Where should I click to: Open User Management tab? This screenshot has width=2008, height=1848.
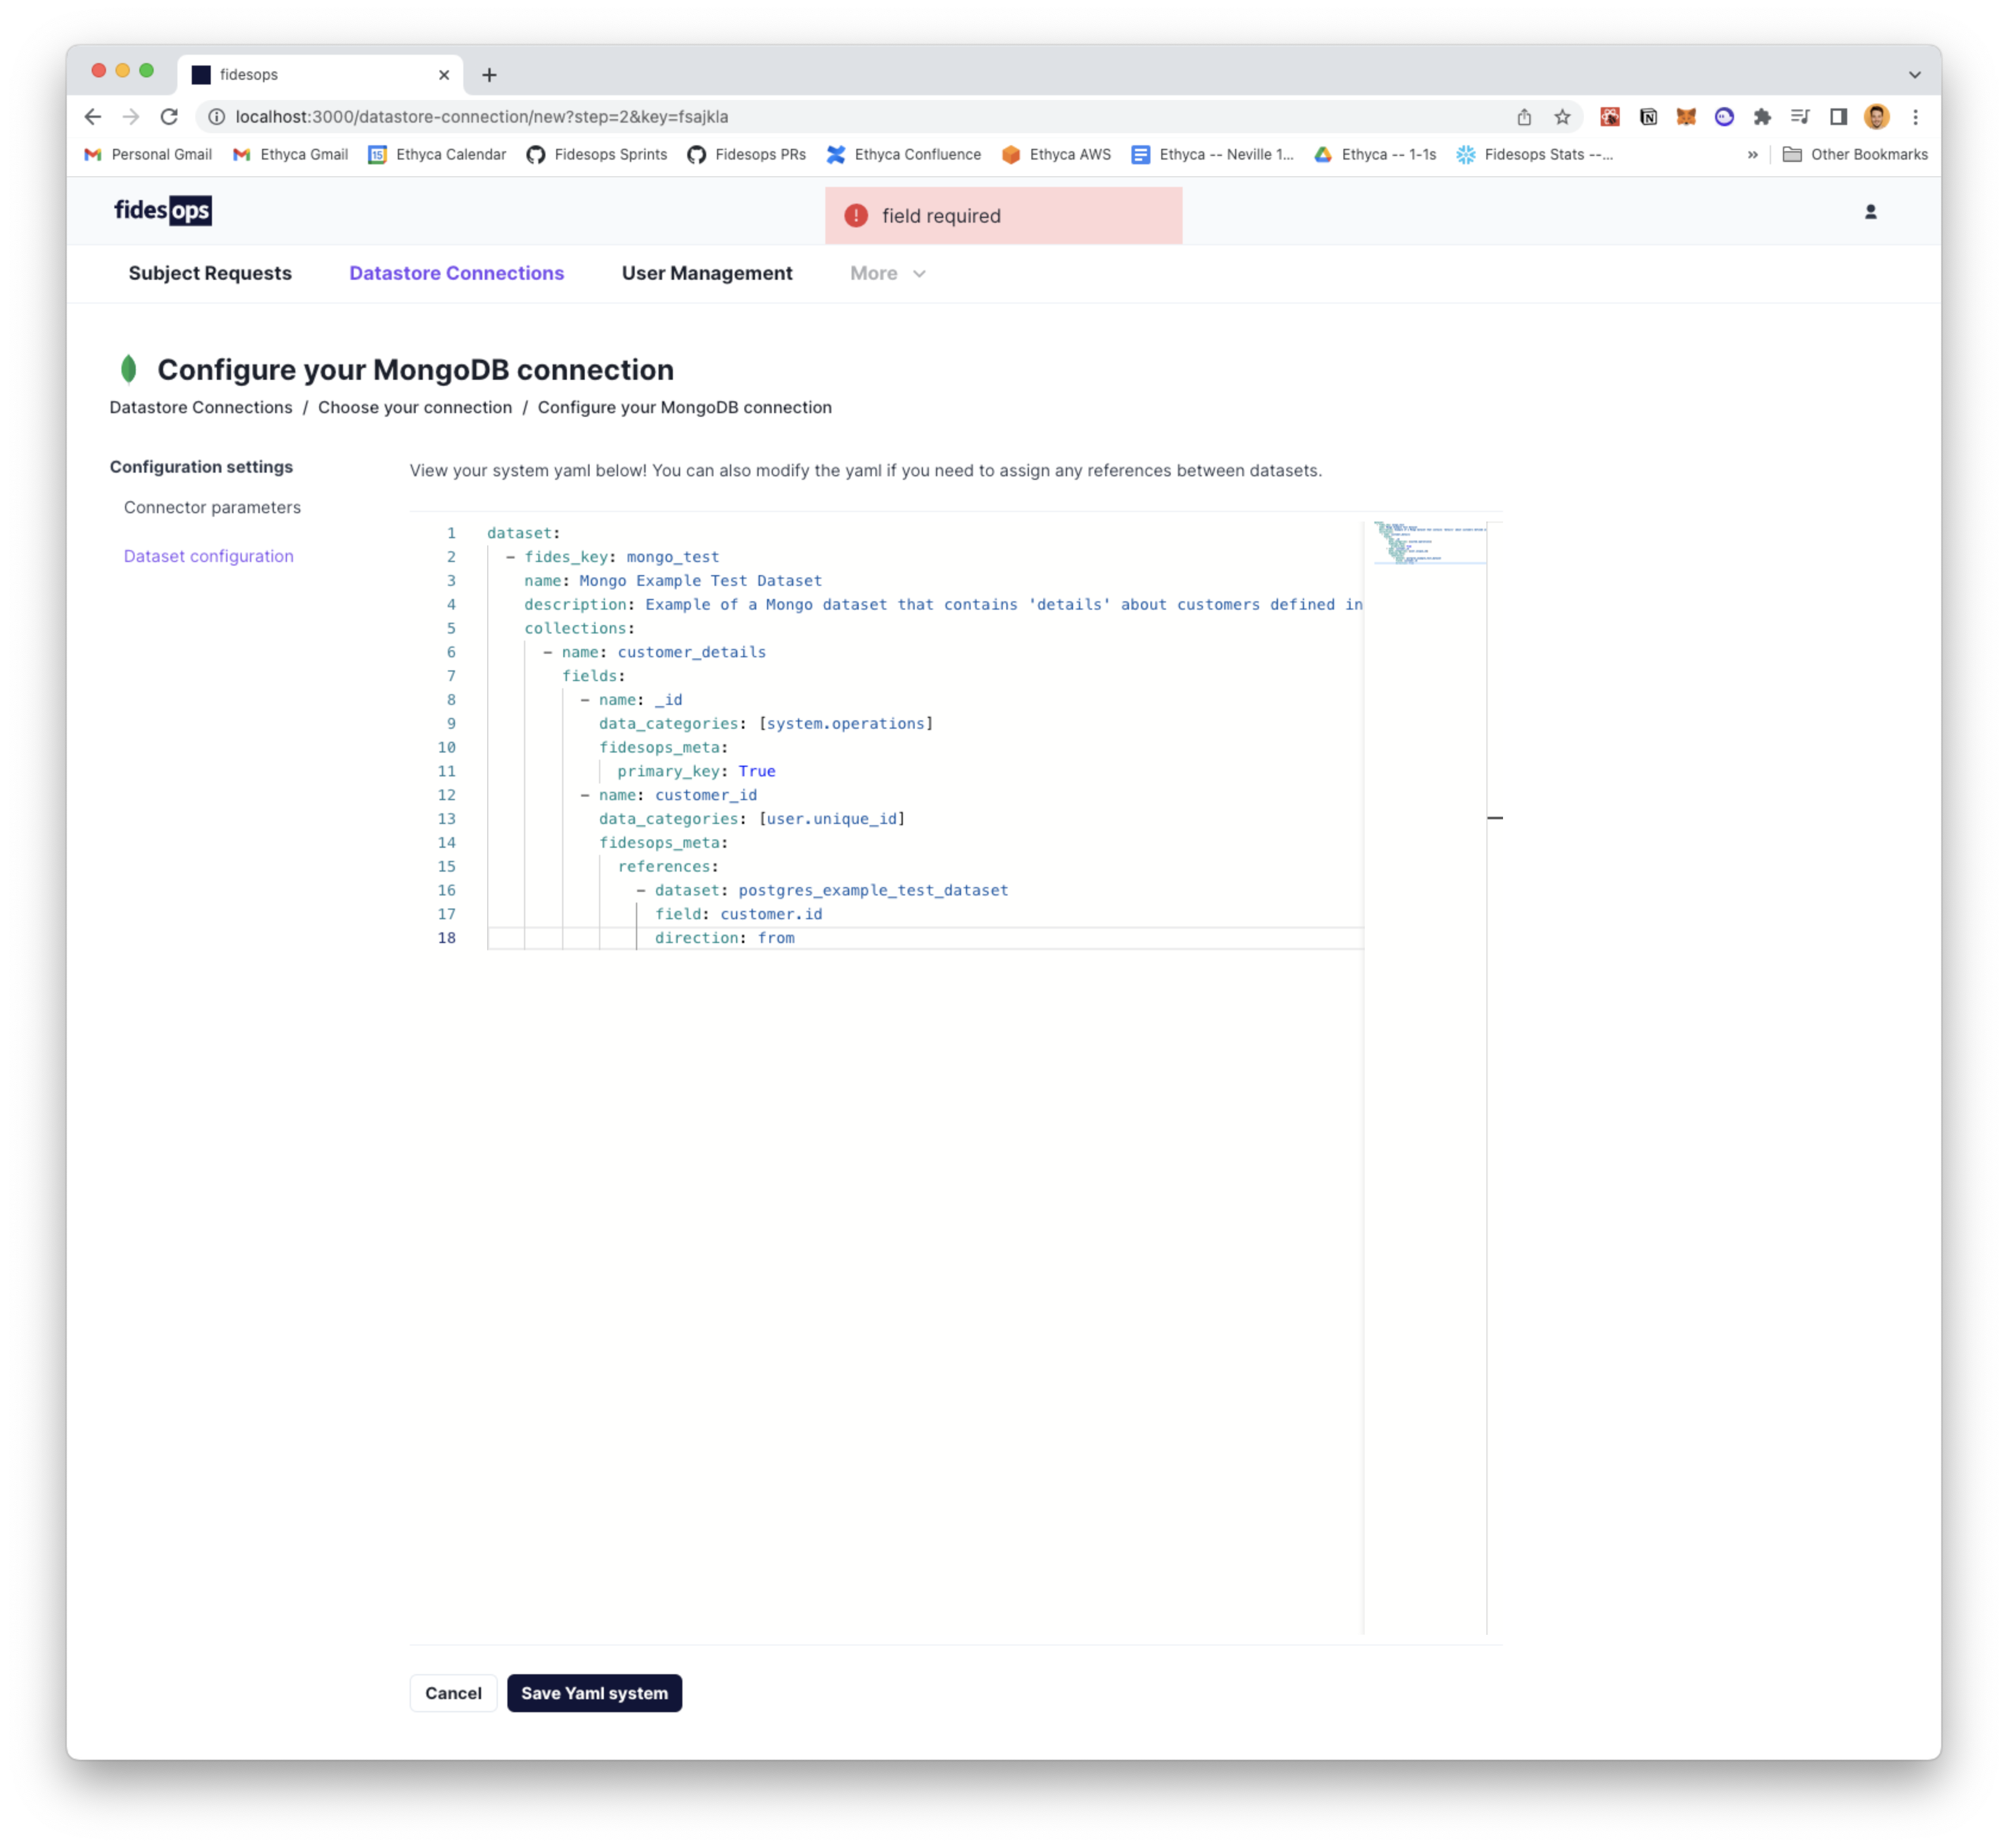coord(706,273)
